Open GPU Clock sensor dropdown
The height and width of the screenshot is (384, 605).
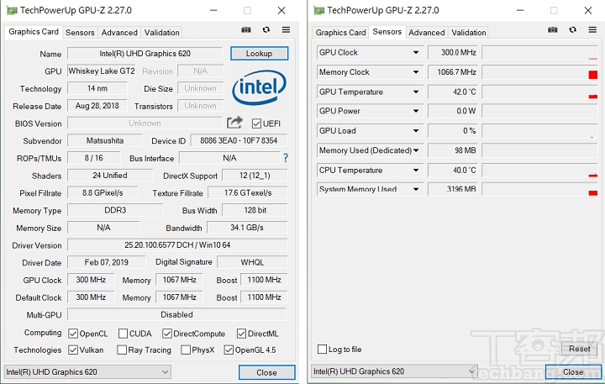coord(416,52)
